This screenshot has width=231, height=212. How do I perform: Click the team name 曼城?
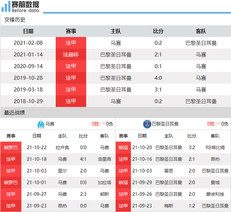pos(215,182)
